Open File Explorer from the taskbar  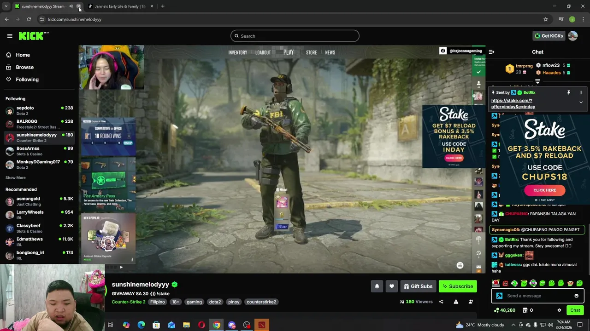click(186, 325)
